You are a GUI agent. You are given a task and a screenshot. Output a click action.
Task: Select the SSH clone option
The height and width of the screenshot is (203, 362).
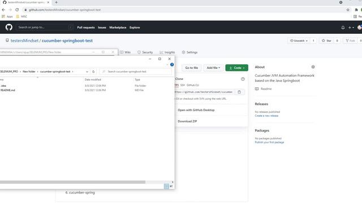click(x=183, y=85)
